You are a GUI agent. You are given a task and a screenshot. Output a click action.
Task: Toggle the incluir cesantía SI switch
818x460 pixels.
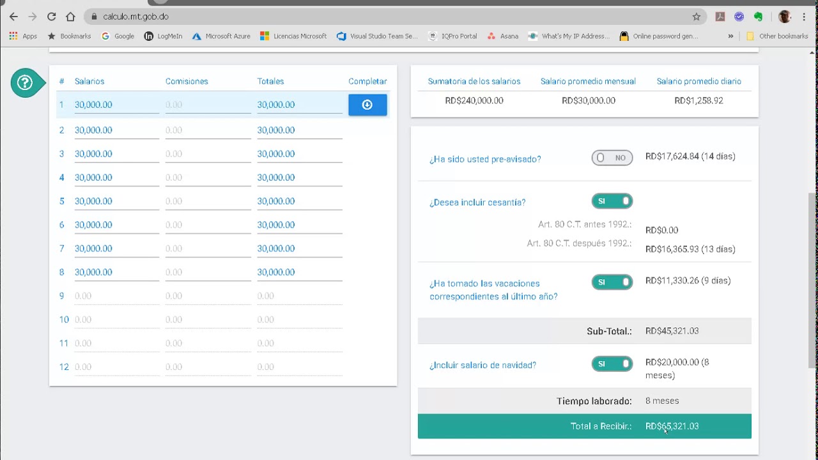pos(612,201)
